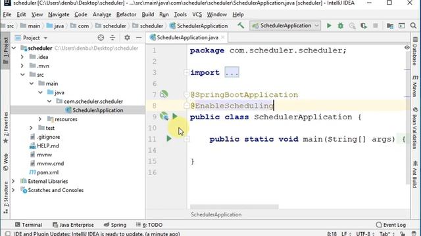421x236 pixels.
Task: Toggle the 2: Favorites side tab
Action: [x=5, y=127]
